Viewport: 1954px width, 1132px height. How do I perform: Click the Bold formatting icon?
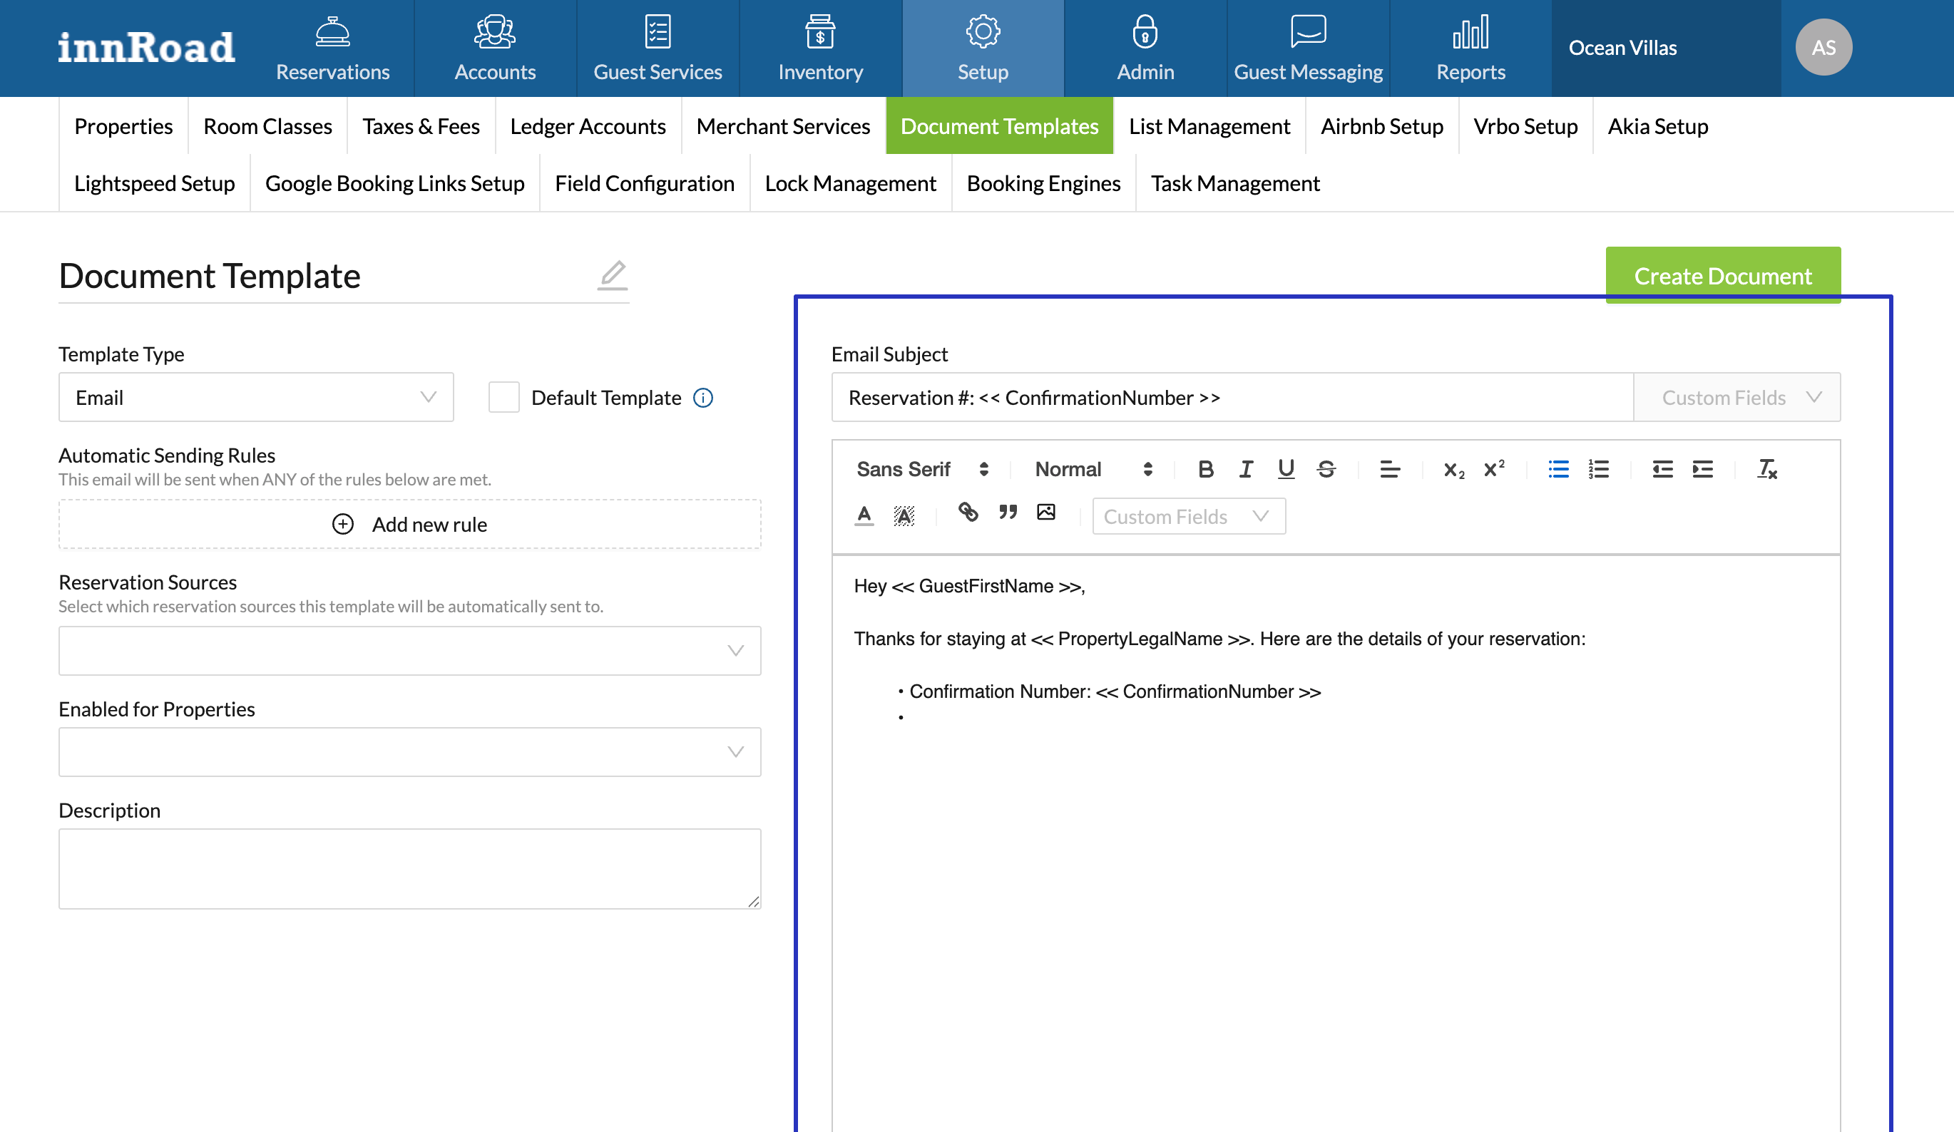point(1205,469)
